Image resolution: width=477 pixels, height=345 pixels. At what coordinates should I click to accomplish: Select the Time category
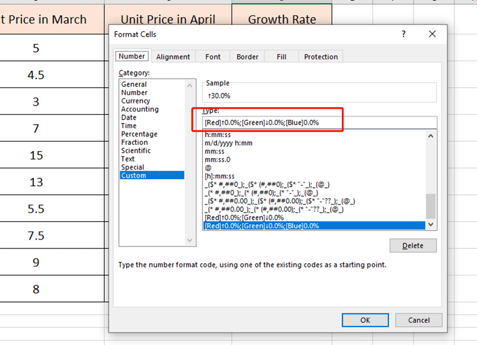click(x=152, y=126)
